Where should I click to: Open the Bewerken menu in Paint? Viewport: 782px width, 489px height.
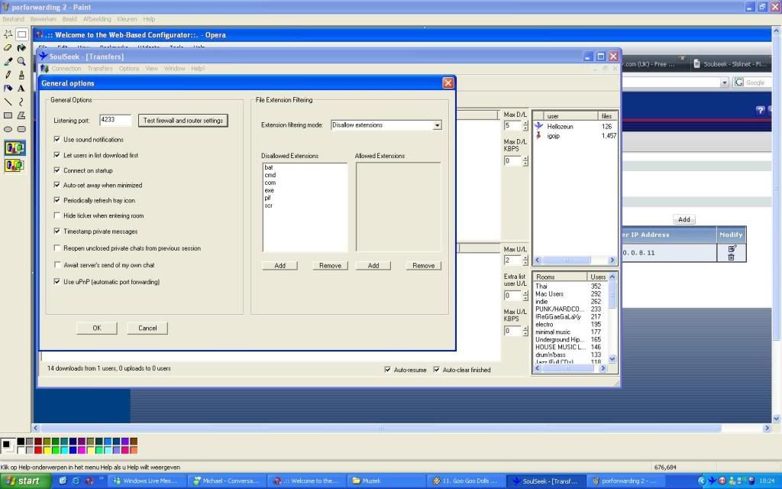(x=43, y=19)
